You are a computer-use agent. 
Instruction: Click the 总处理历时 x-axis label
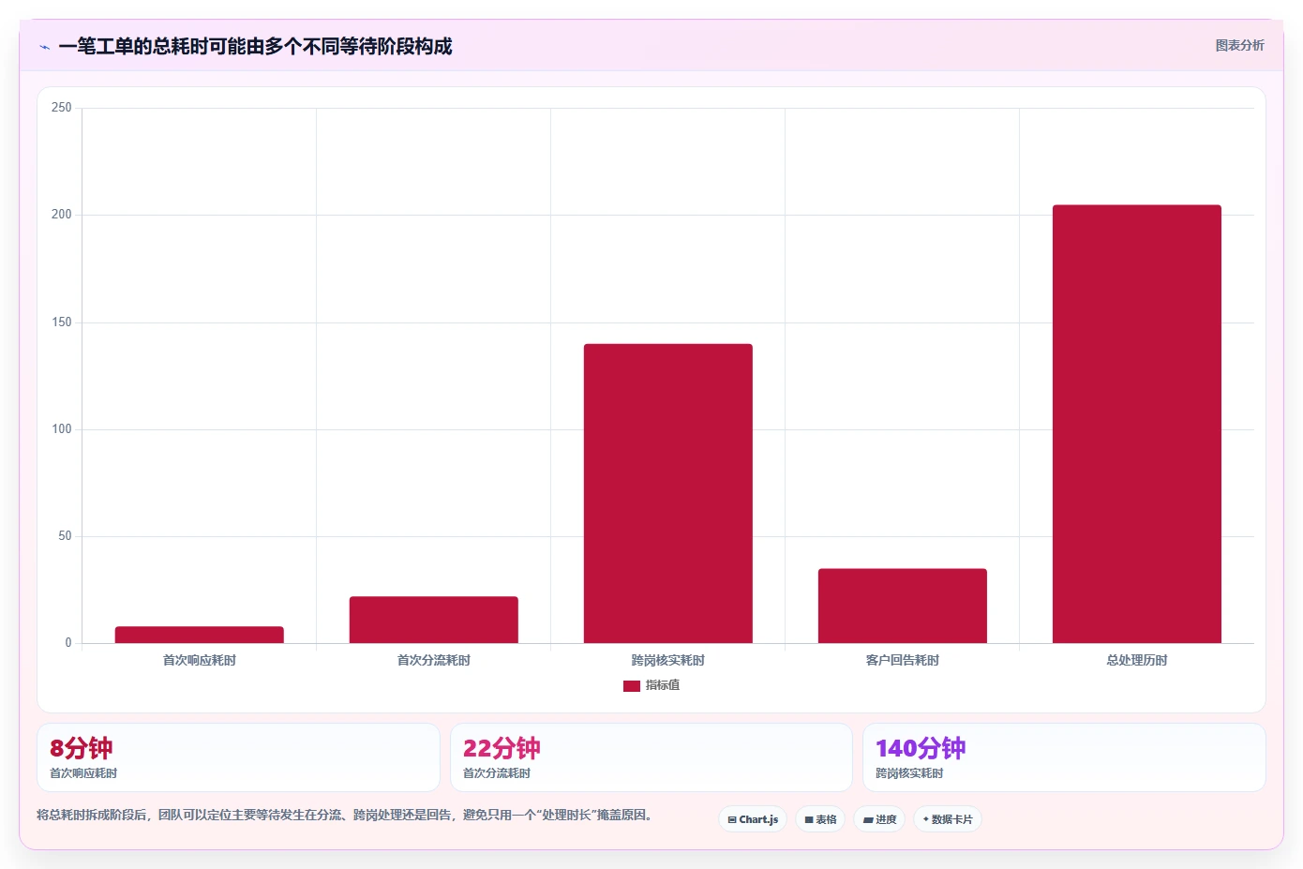1137,661
